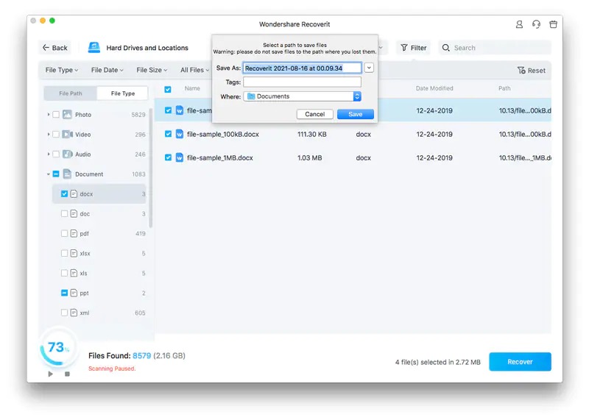This screenshot has height=420, width=589.
Task: Click the Word icon of file-sample_100kB.docx
Action: (180, 134)
